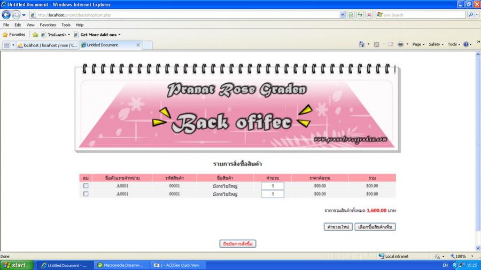Tick the delete checkbox in first row
Image resolution: width=481 pixels, height=270 pixels.
86,186
